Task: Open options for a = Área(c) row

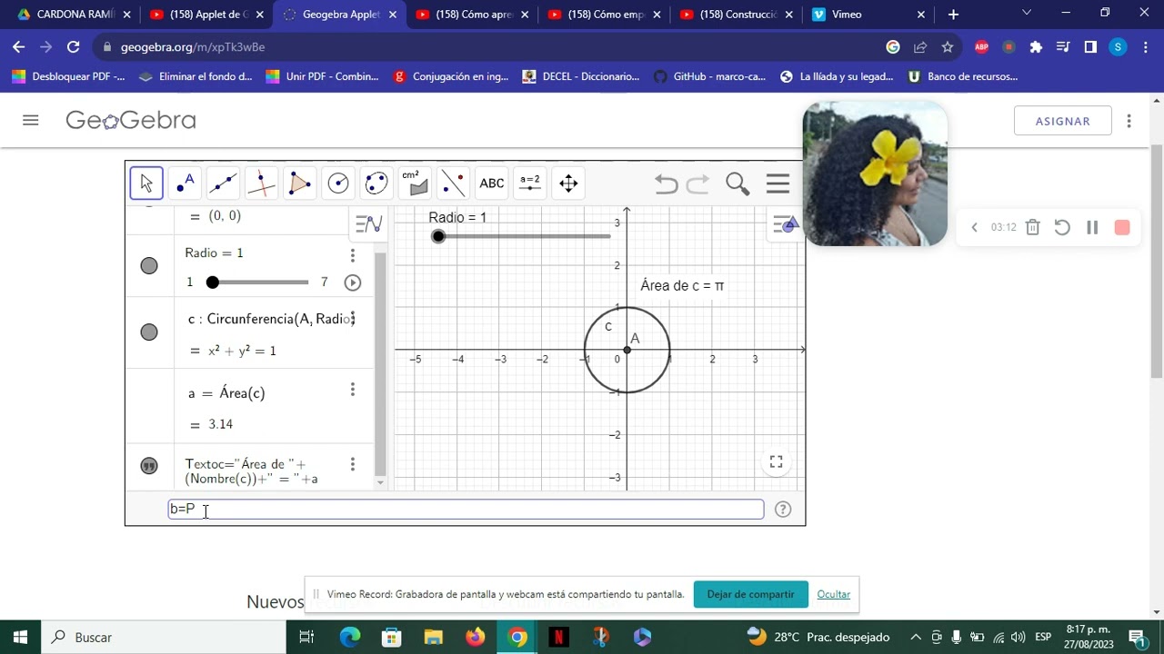Action: pos(353,390)
